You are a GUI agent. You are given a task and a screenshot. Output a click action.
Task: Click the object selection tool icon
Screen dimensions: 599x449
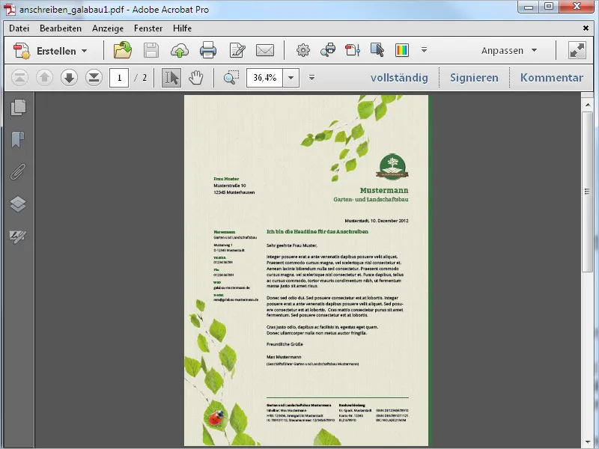click(x=377, y=50)
